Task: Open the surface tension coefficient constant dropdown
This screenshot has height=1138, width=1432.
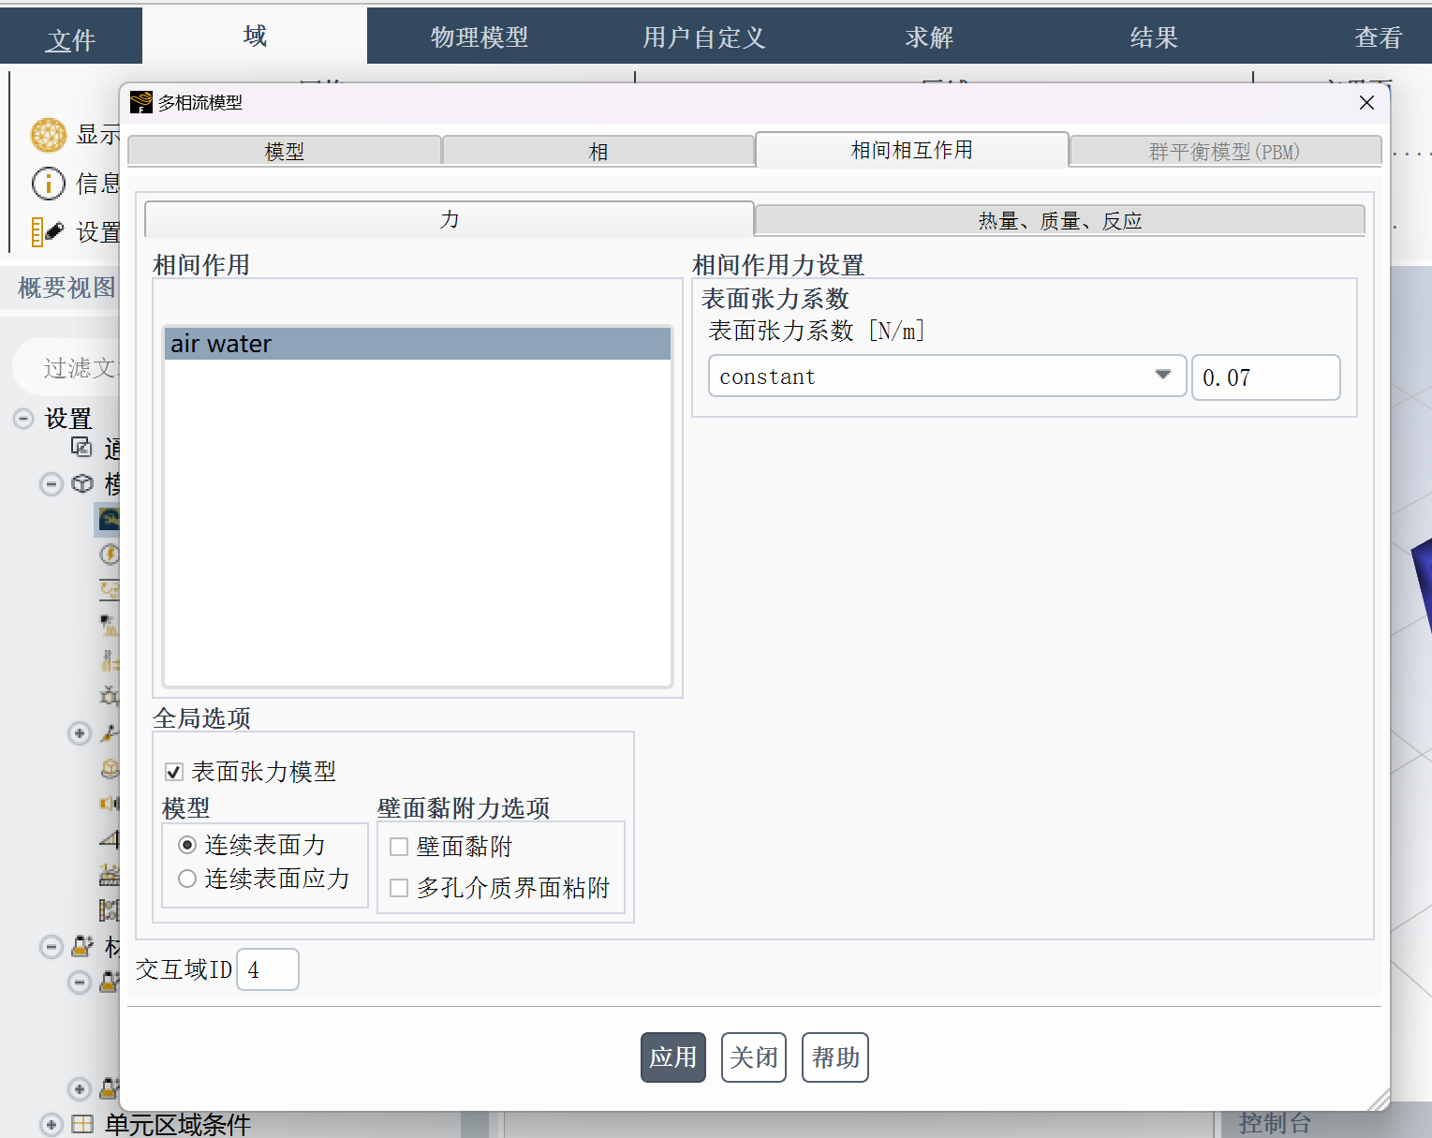Action: click(x=947, y=376)
